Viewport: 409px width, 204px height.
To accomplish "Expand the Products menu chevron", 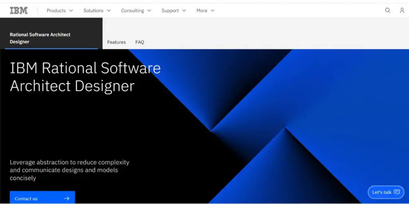I will click(71, 11).
